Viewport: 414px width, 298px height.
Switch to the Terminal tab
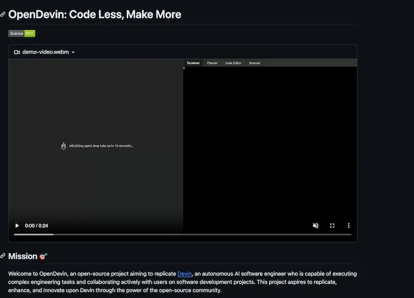pyautogui.click(x=193, y=63)
